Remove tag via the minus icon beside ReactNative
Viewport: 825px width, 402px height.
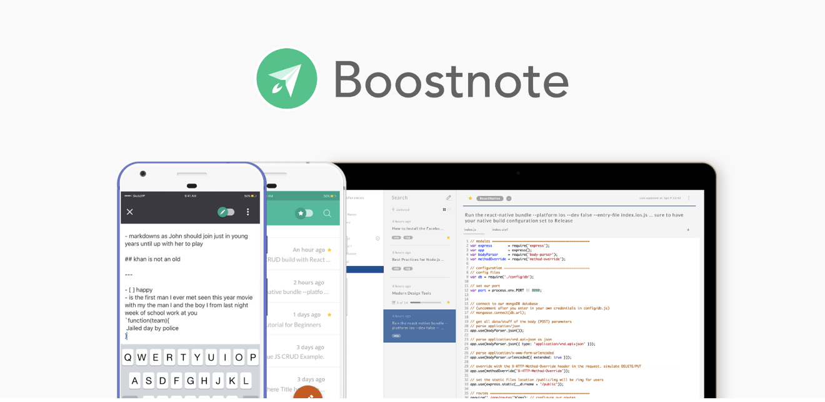pos(509,199)
